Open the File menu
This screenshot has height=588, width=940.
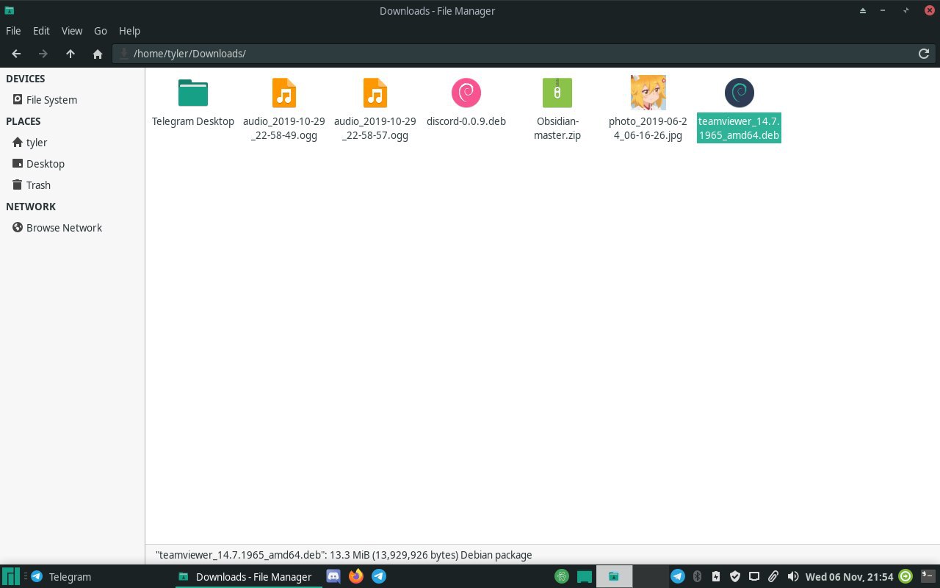13,31
